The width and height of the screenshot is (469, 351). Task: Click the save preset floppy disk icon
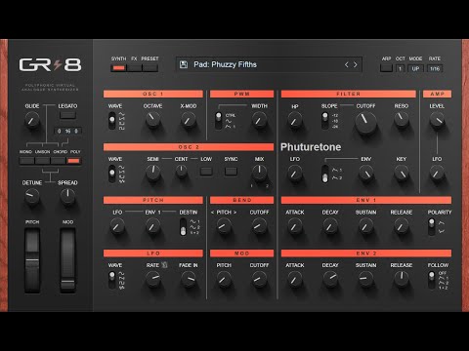(184, 64)
